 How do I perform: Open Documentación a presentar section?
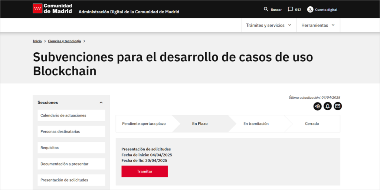click(64, 164)
